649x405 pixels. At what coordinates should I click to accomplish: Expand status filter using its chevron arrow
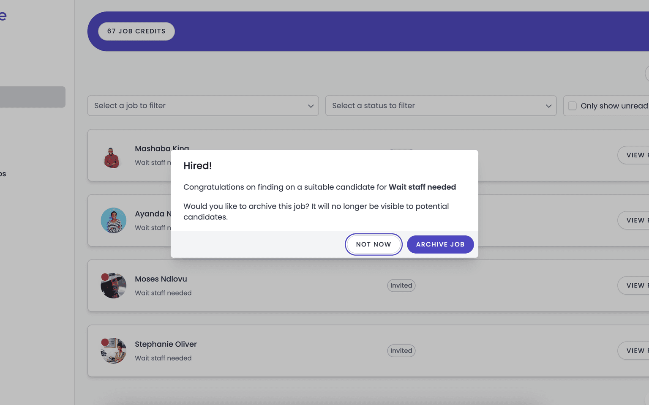[x=548, y=106]
